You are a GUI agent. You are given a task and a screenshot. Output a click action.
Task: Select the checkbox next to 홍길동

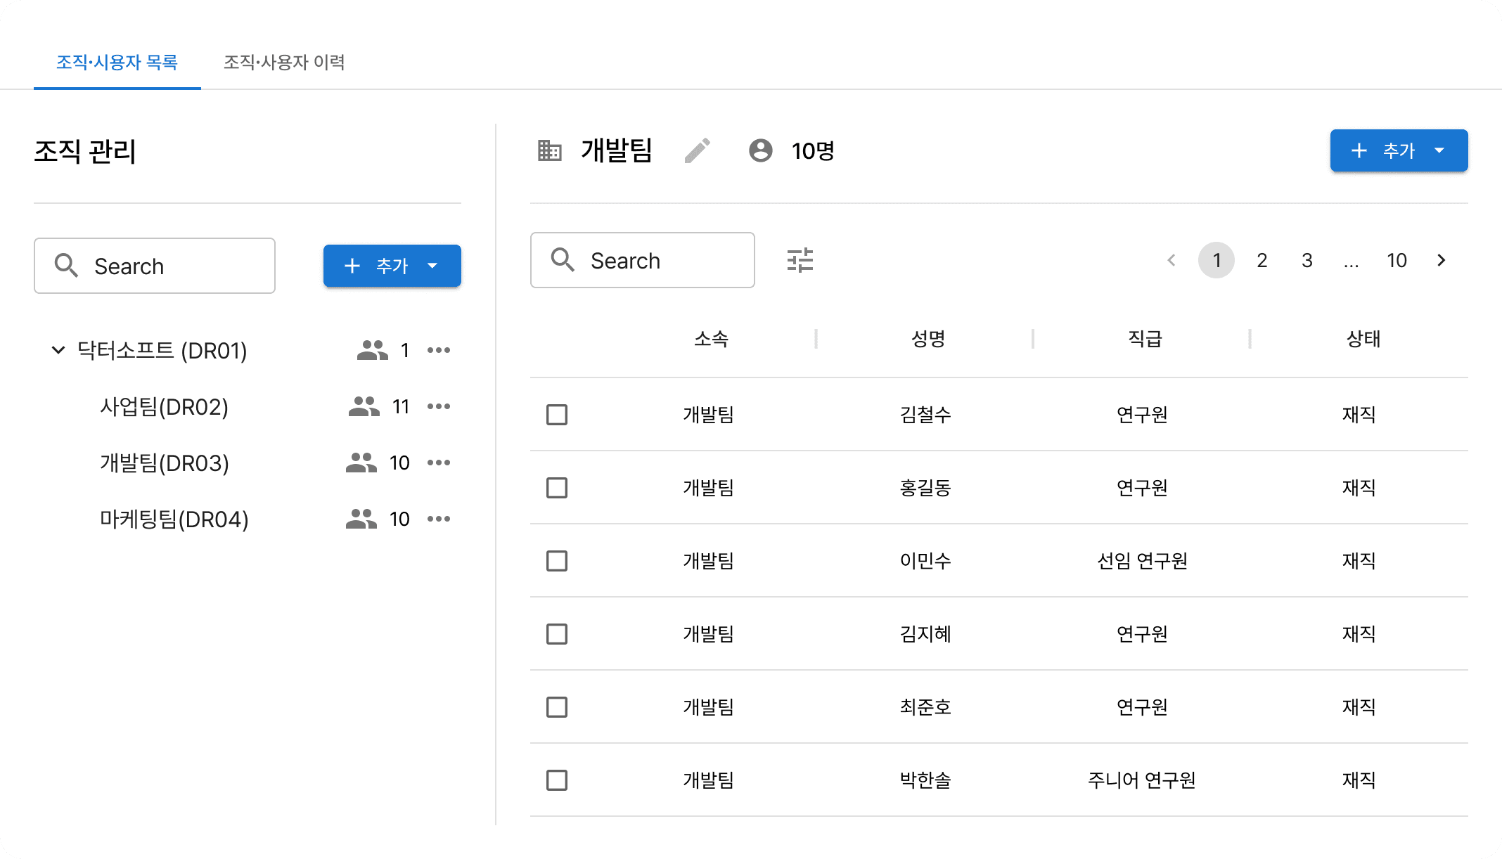pyautogui.click(x=556, y=488)
